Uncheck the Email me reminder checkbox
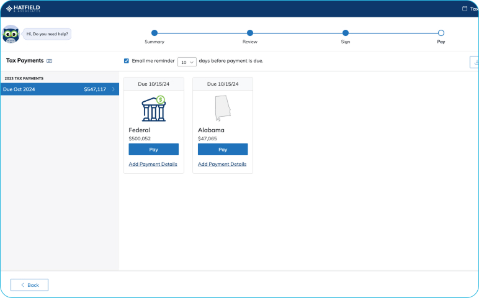 click(x=127, y=61)
